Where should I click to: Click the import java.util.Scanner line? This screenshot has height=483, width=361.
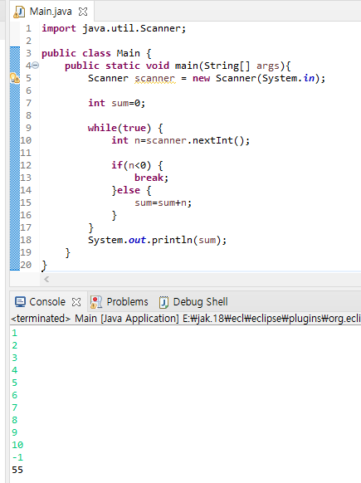tap(114, 28)
